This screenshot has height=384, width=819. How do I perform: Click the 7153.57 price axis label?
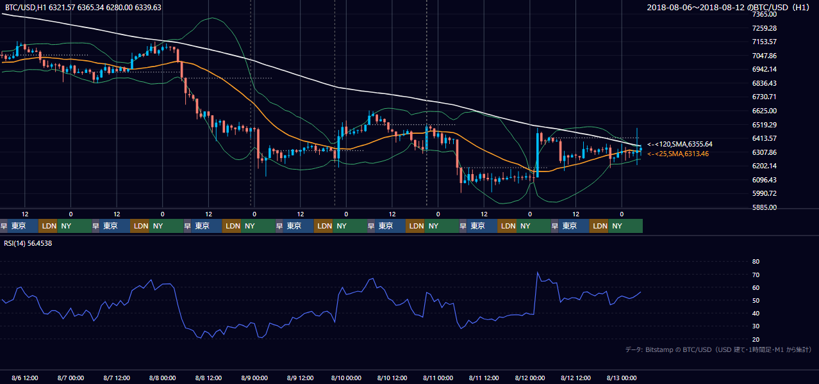point(764,42)
